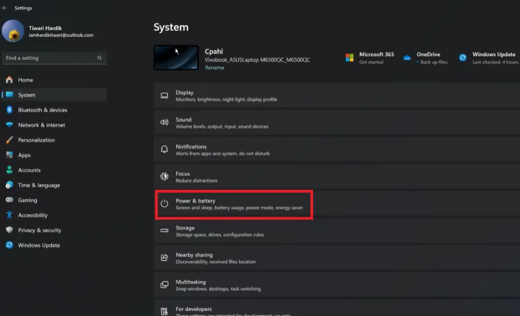
Task: Click the Windows Update sidebar icon
Action: (9, 245)
